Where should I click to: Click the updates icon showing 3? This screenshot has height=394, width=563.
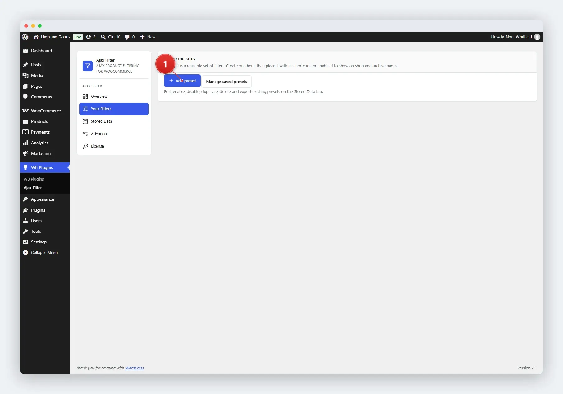[x=88, y=37]
